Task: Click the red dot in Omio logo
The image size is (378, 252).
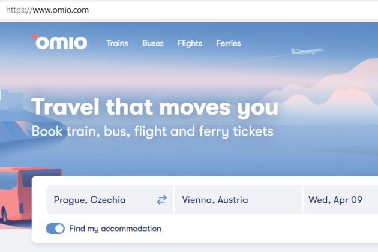Action: 34,36
